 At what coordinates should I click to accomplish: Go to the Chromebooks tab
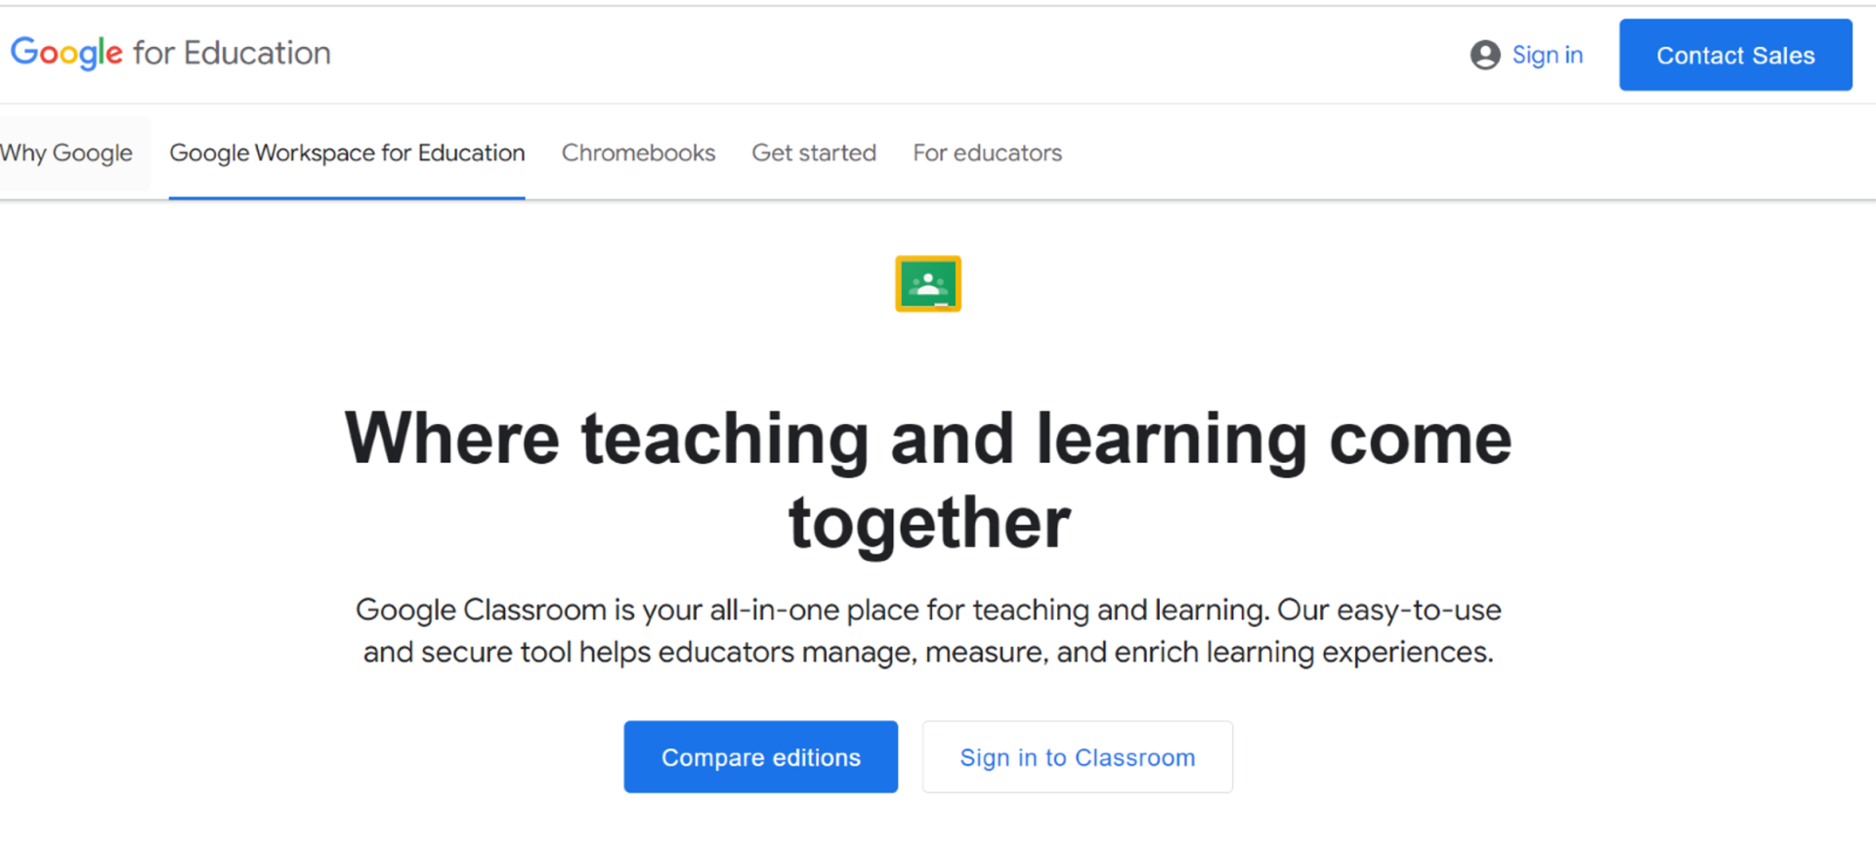point(638,152)
